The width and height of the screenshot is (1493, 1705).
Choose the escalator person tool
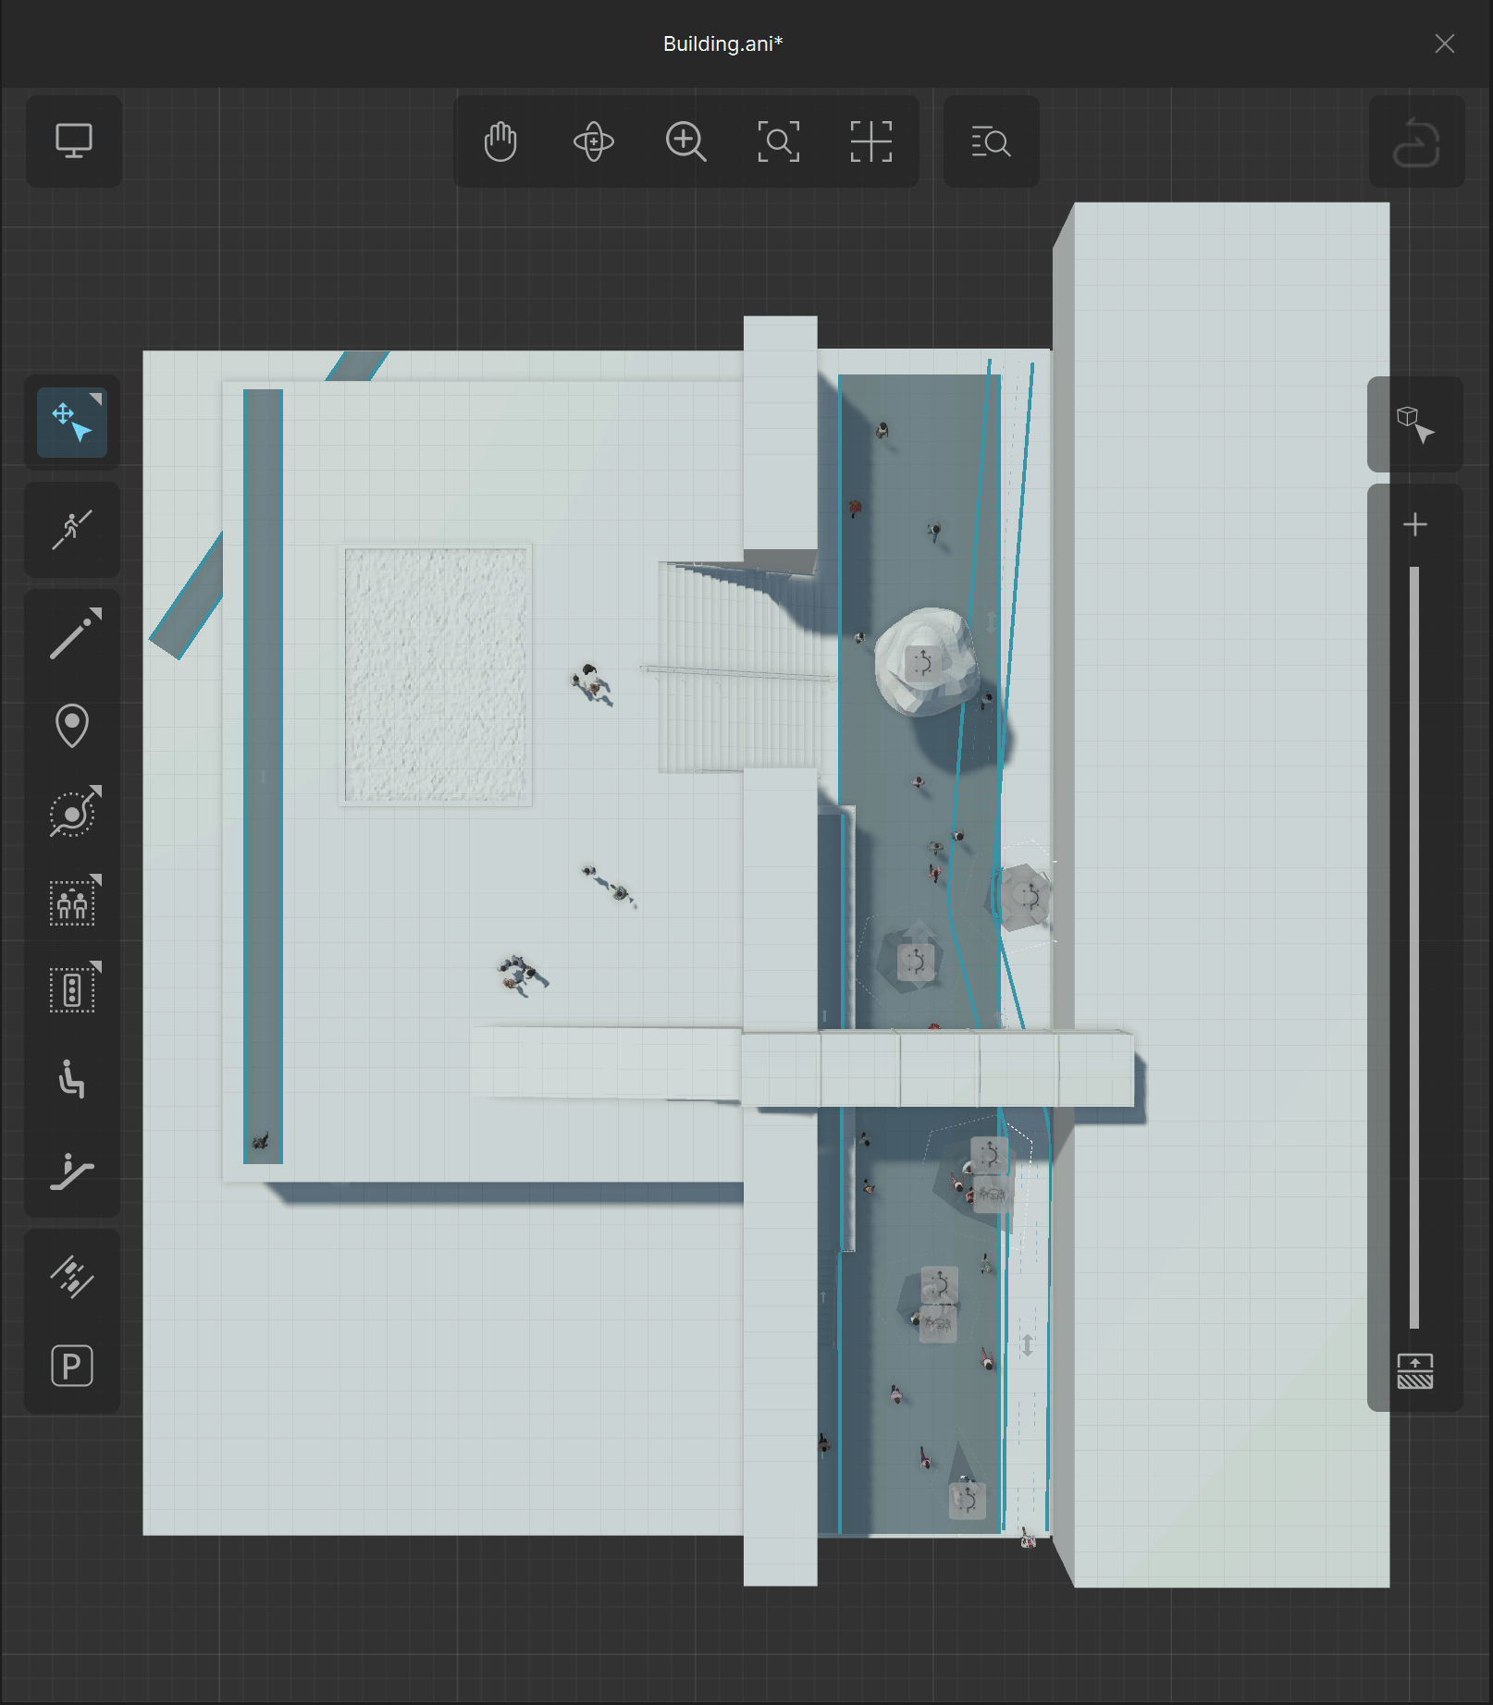tap(71, 1171)
